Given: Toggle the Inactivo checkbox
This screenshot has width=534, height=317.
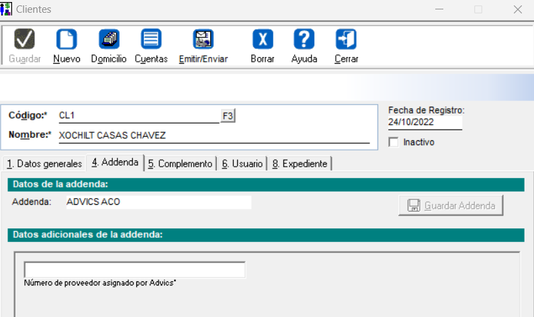Looking at the screenshot, I should point(394,142).
